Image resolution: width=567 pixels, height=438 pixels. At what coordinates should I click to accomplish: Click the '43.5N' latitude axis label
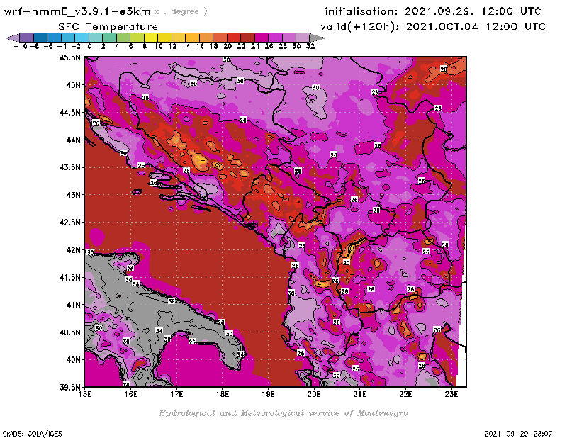coord(69,167)
